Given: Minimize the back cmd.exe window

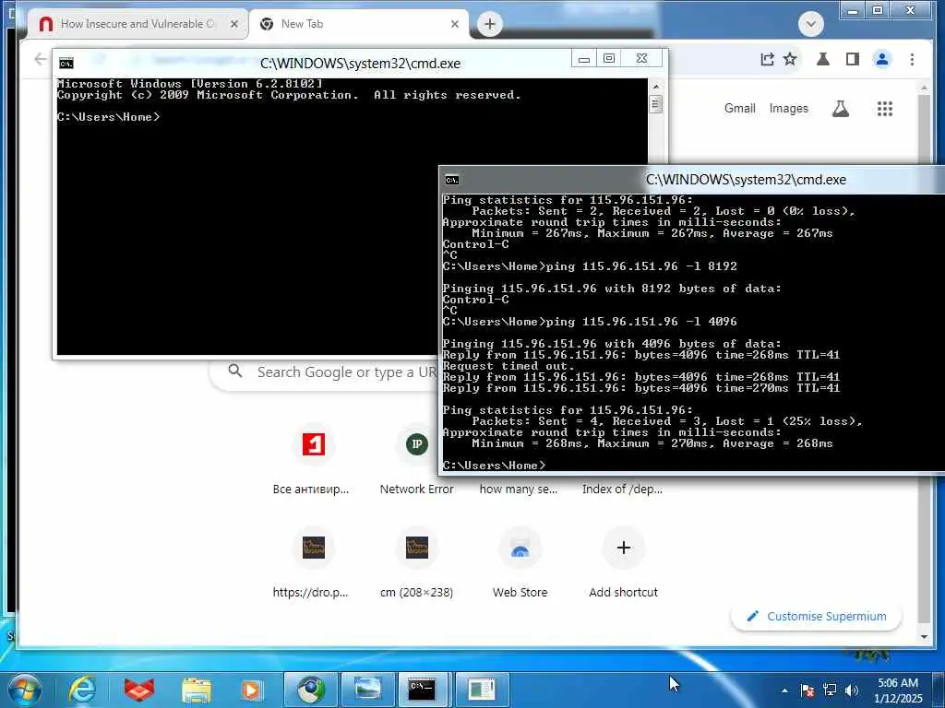Looking at the screenshot, I should point(583,58).
